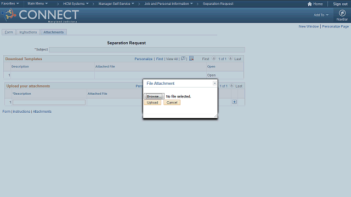Jump to Last in Download Templates

(237, 59)
